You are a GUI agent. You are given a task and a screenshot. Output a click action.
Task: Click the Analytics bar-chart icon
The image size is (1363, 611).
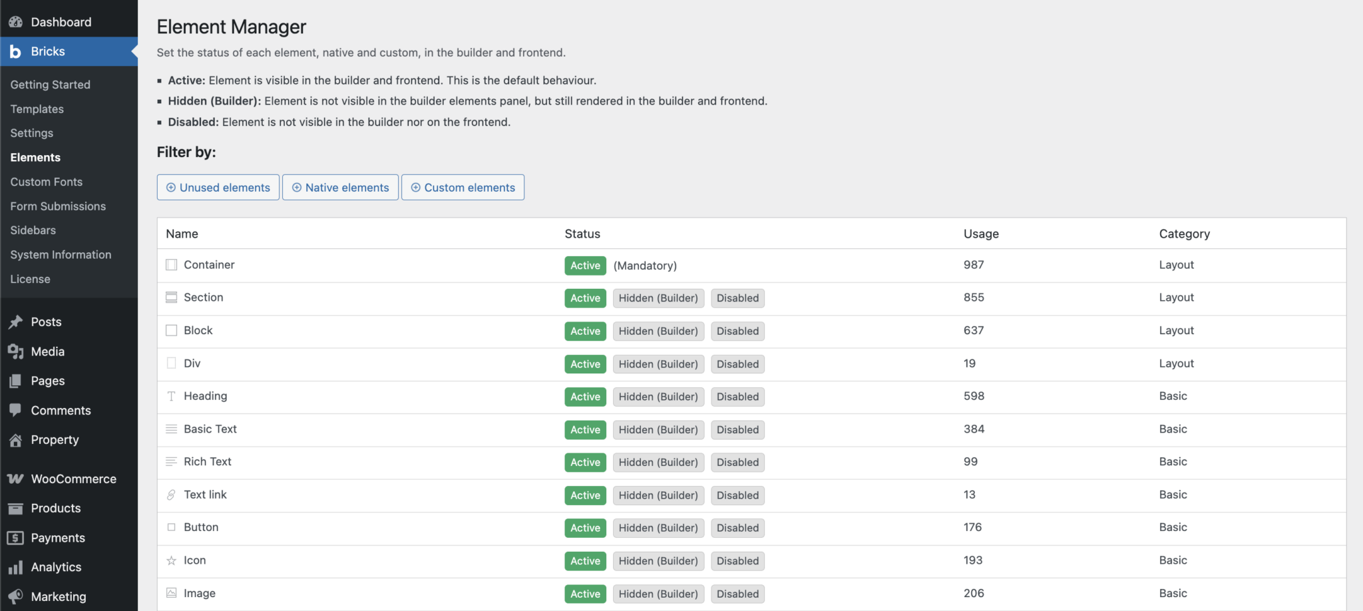tap(16, 567)
